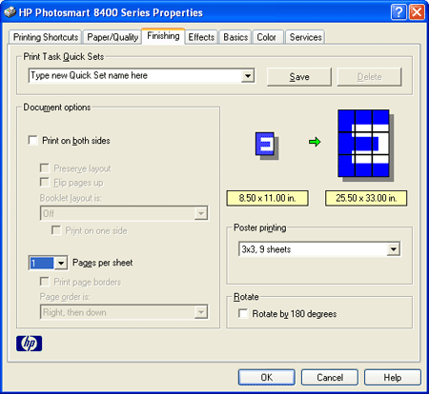The width and height of the screenshot is (429, 394).
Task: Switch to the Basics tab
Action: coord(235,37)
